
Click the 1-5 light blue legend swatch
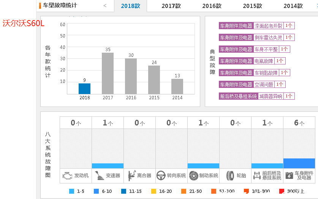point(72,191)
